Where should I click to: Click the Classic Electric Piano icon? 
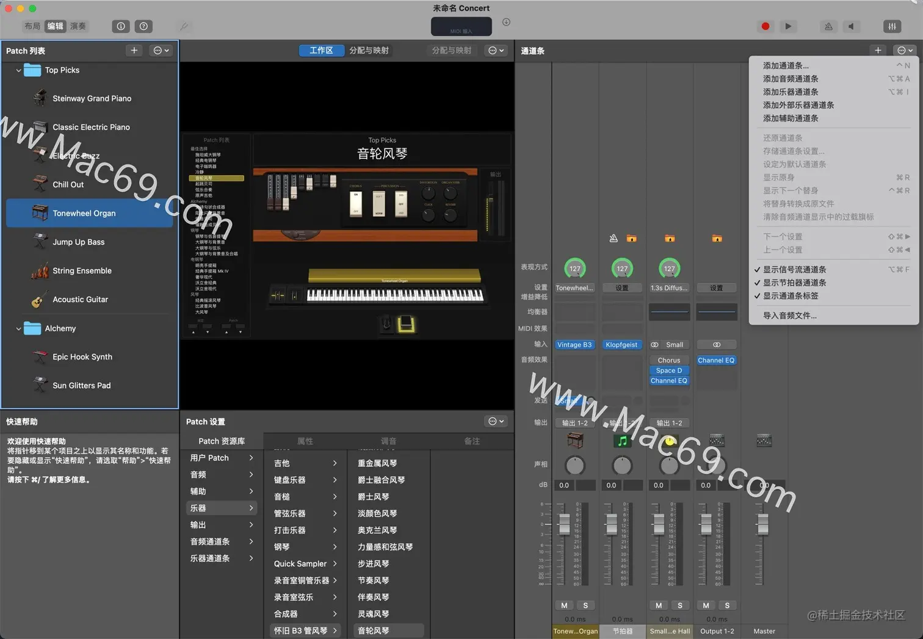40,127
